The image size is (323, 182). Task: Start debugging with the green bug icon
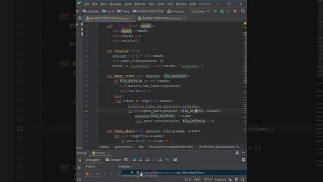pyautogui.click(x=222, y=11)
